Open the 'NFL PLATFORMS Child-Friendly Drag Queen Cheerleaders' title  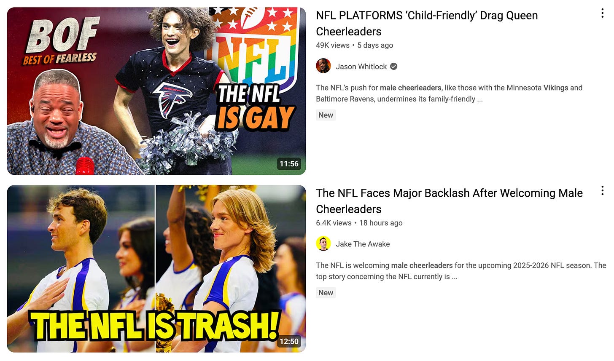(427, 23)
